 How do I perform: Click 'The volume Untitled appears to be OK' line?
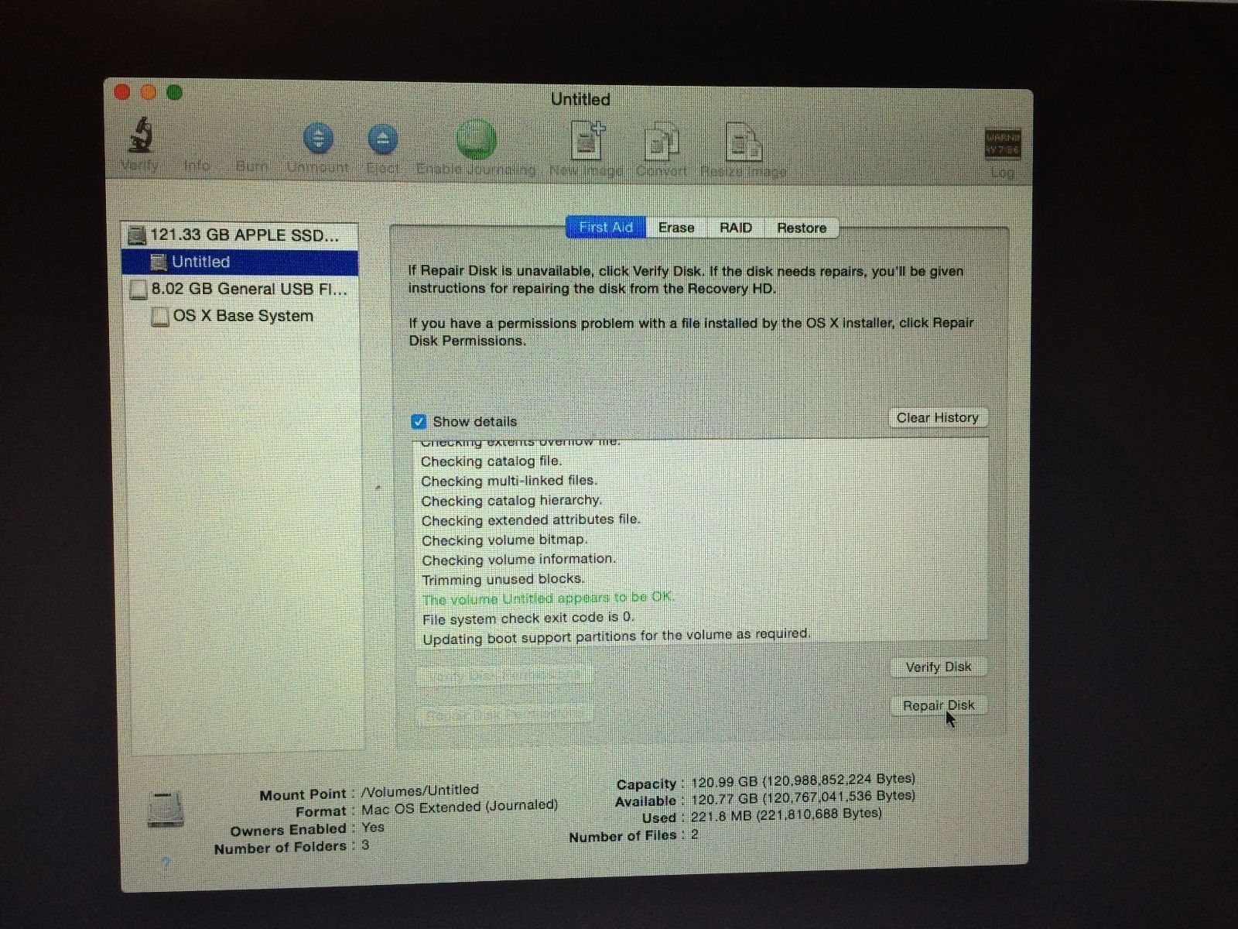click(549, 598)
